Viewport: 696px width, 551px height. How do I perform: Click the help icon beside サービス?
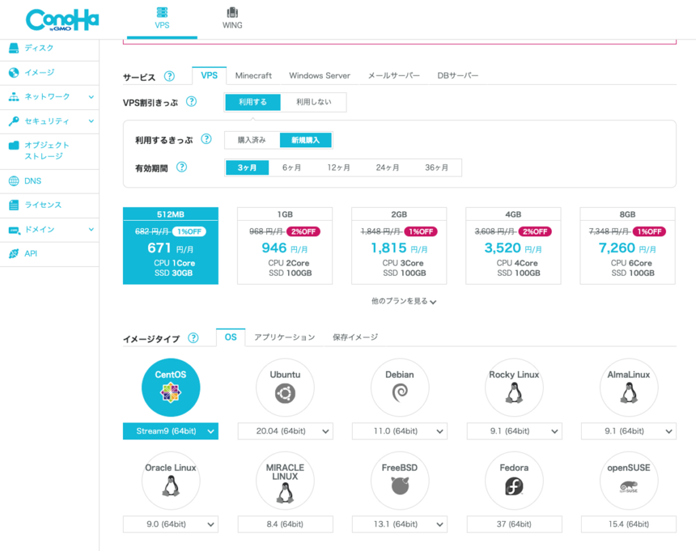169,76
